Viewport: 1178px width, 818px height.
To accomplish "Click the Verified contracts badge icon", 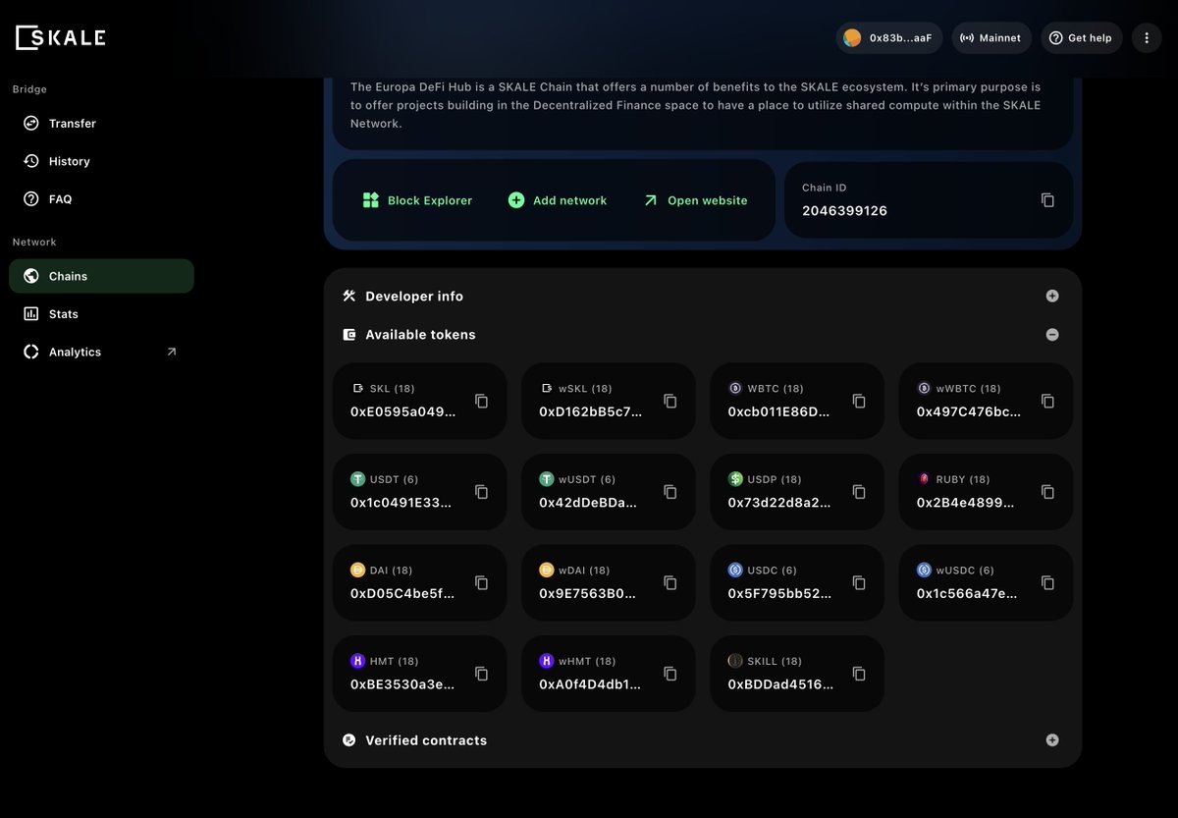I will pos(348,740).
